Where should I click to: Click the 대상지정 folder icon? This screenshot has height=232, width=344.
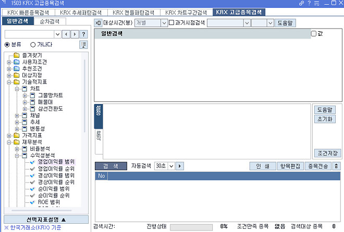[x=17, y=75]
